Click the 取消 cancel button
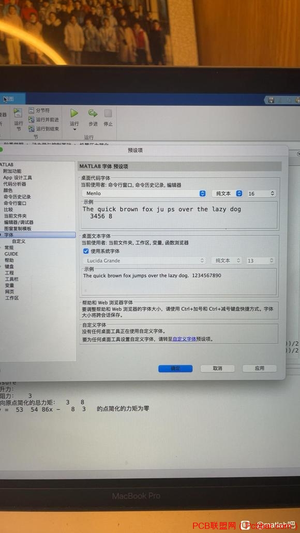 217,369
